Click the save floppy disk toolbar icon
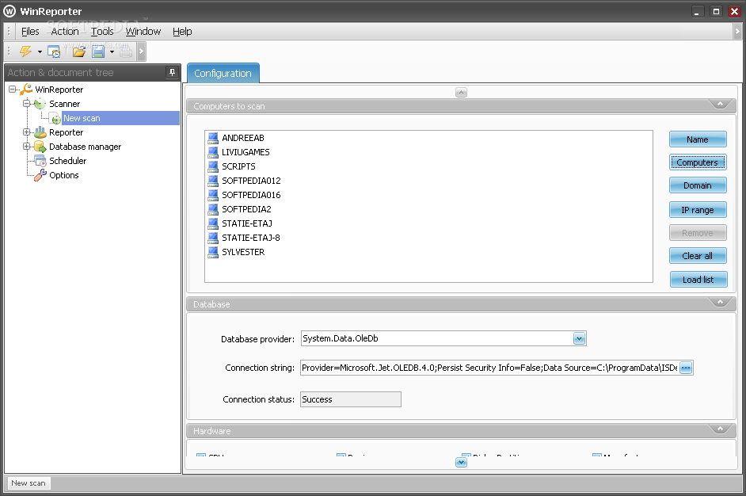The image size is (746, 496). click(98, 52)
